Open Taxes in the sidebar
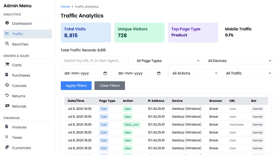 [28, 137]
